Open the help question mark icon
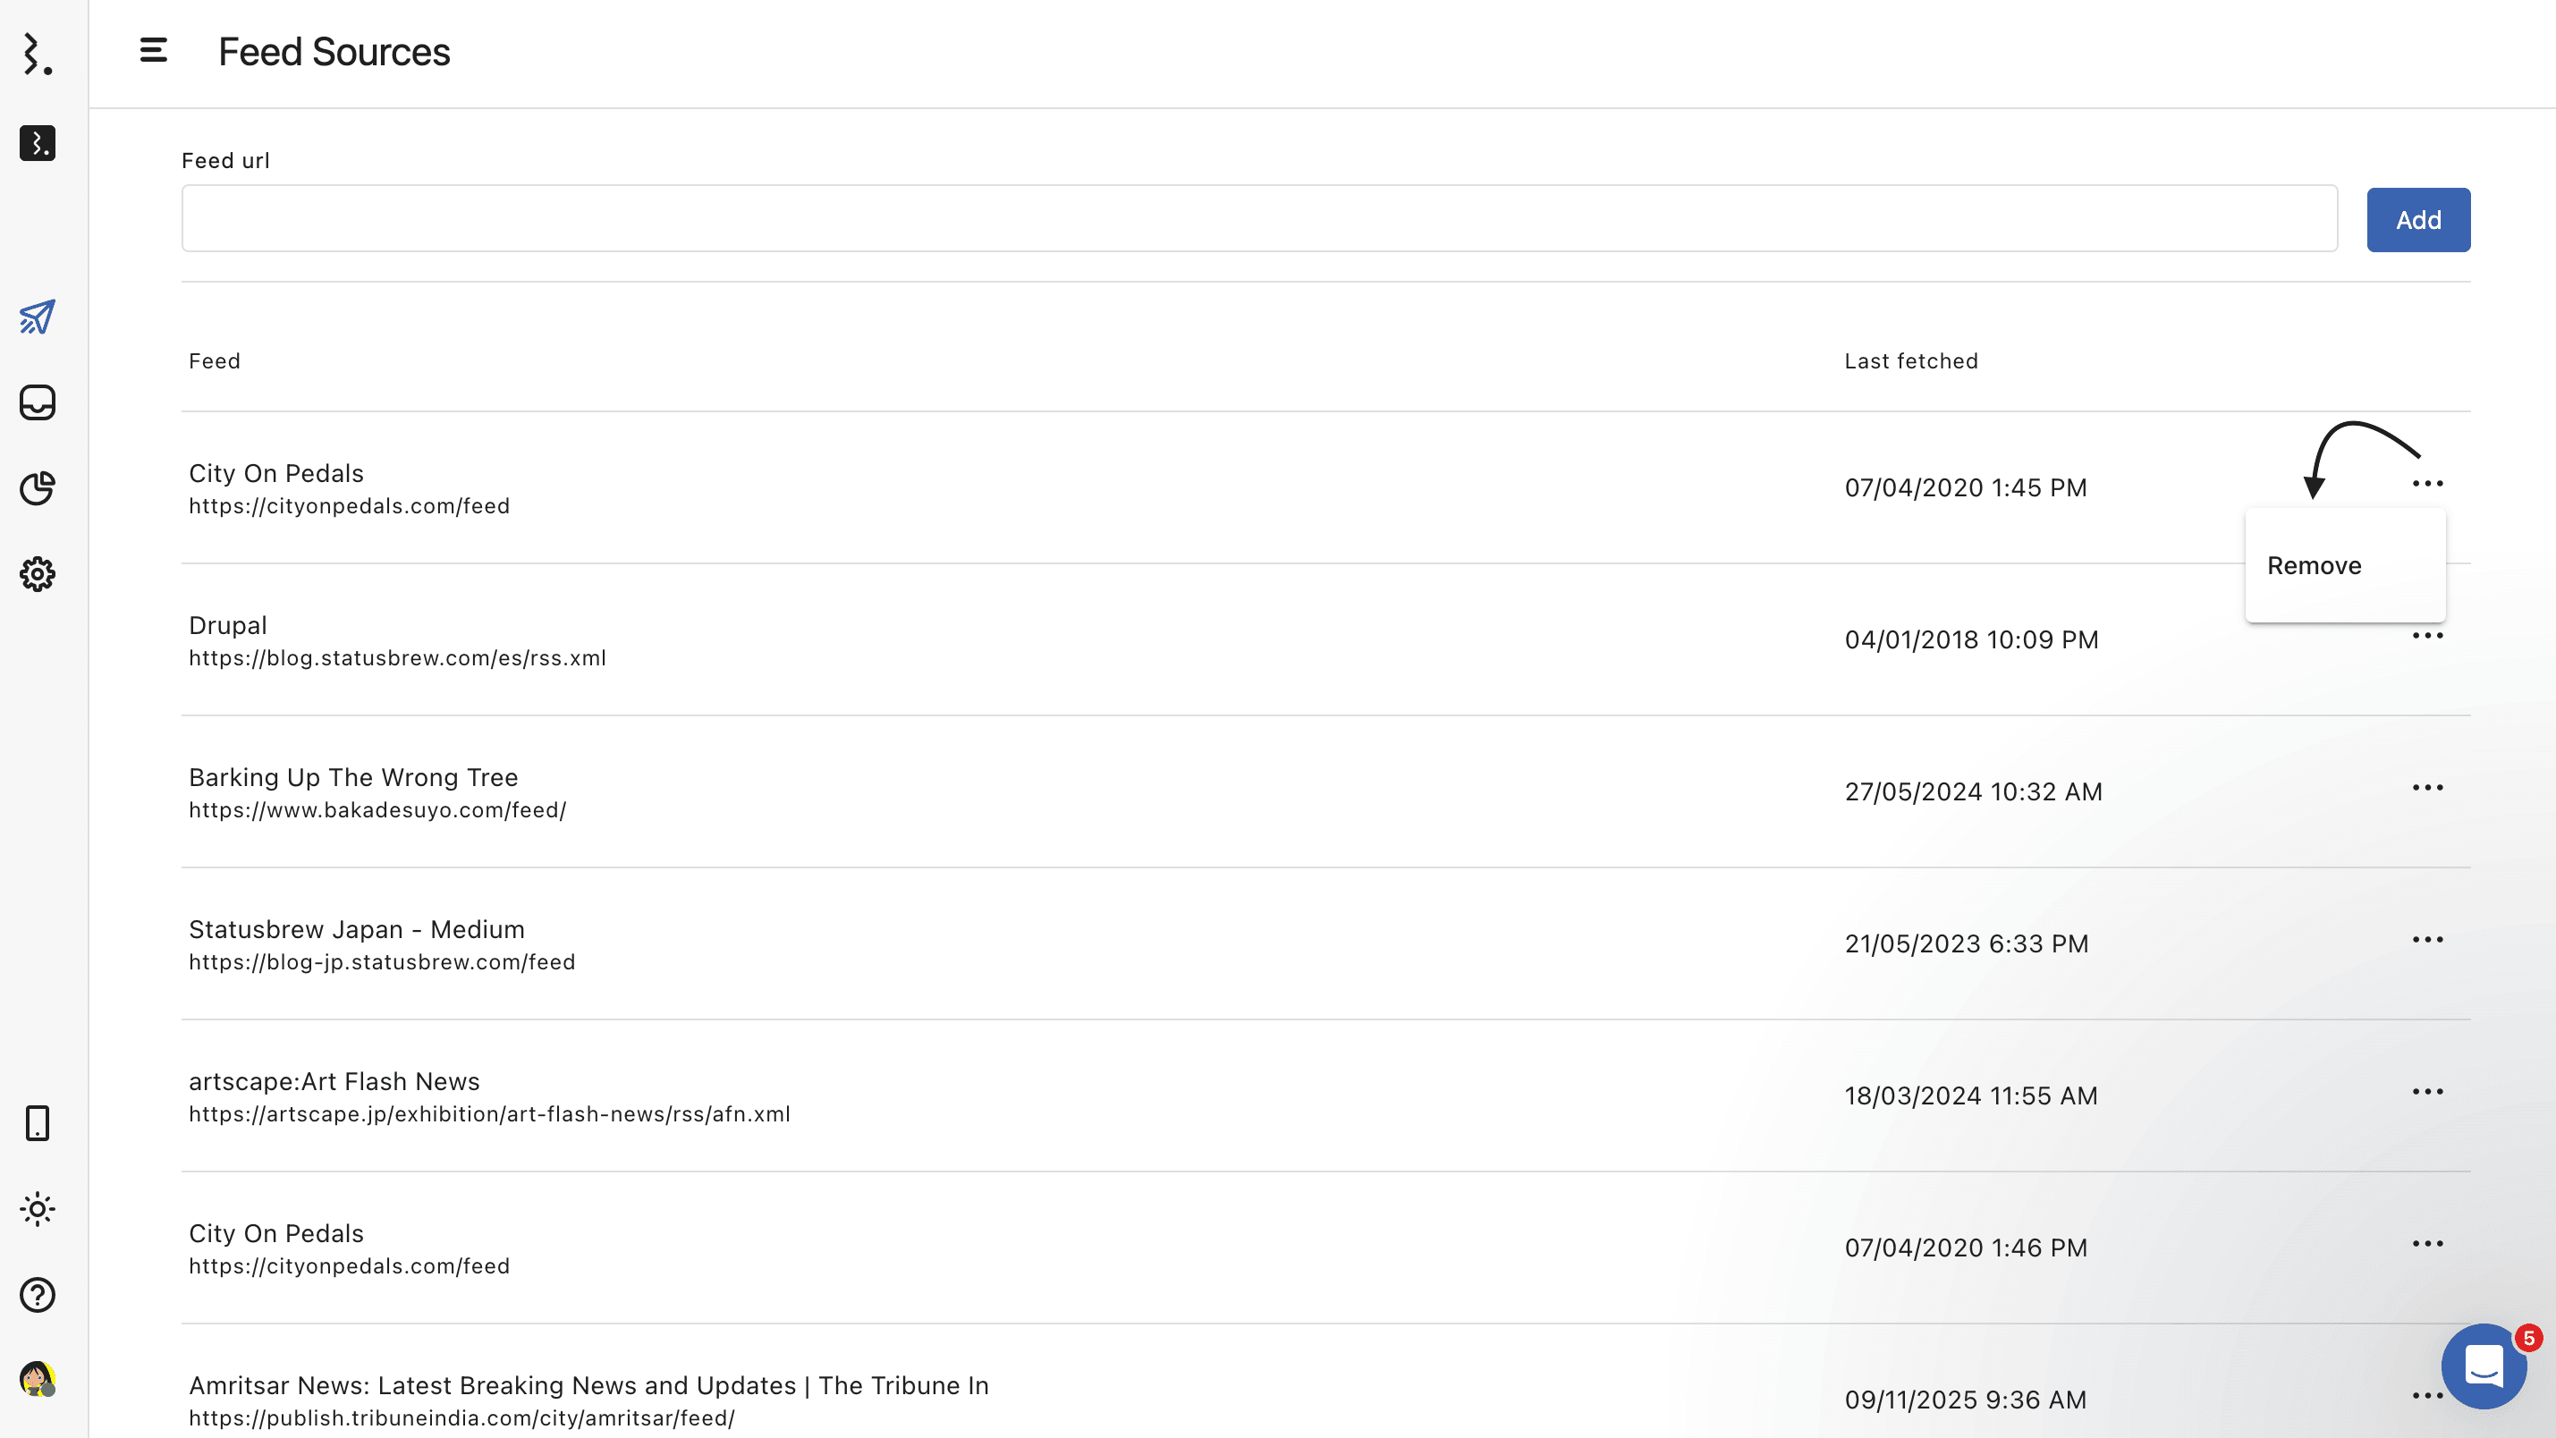 click(38, 1294)
